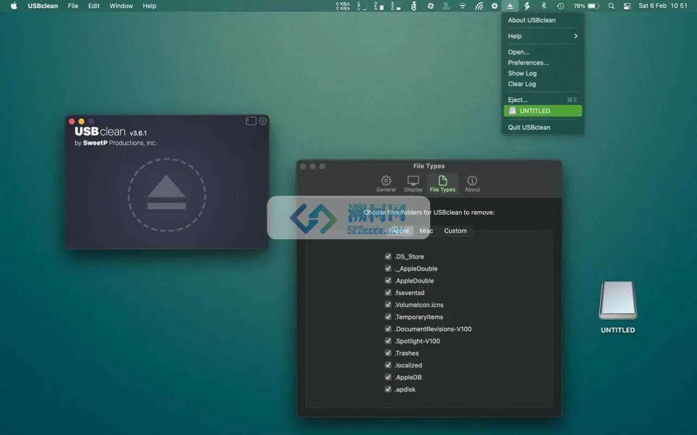The height and width of the screenshot is (435, 697).
Task: Open settings gear in USBclean window title bar
Action: tap(263, 121)
